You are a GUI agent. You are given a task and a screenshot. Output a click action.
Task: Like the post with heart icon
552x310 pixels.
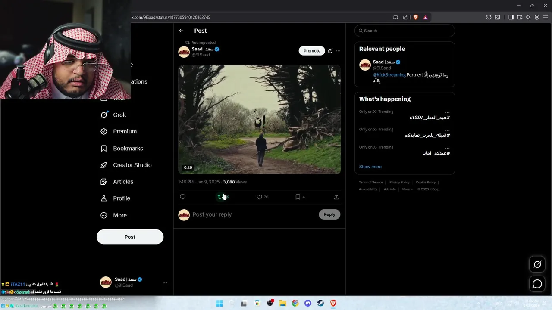pyautogui.click(x=259, y=197)
